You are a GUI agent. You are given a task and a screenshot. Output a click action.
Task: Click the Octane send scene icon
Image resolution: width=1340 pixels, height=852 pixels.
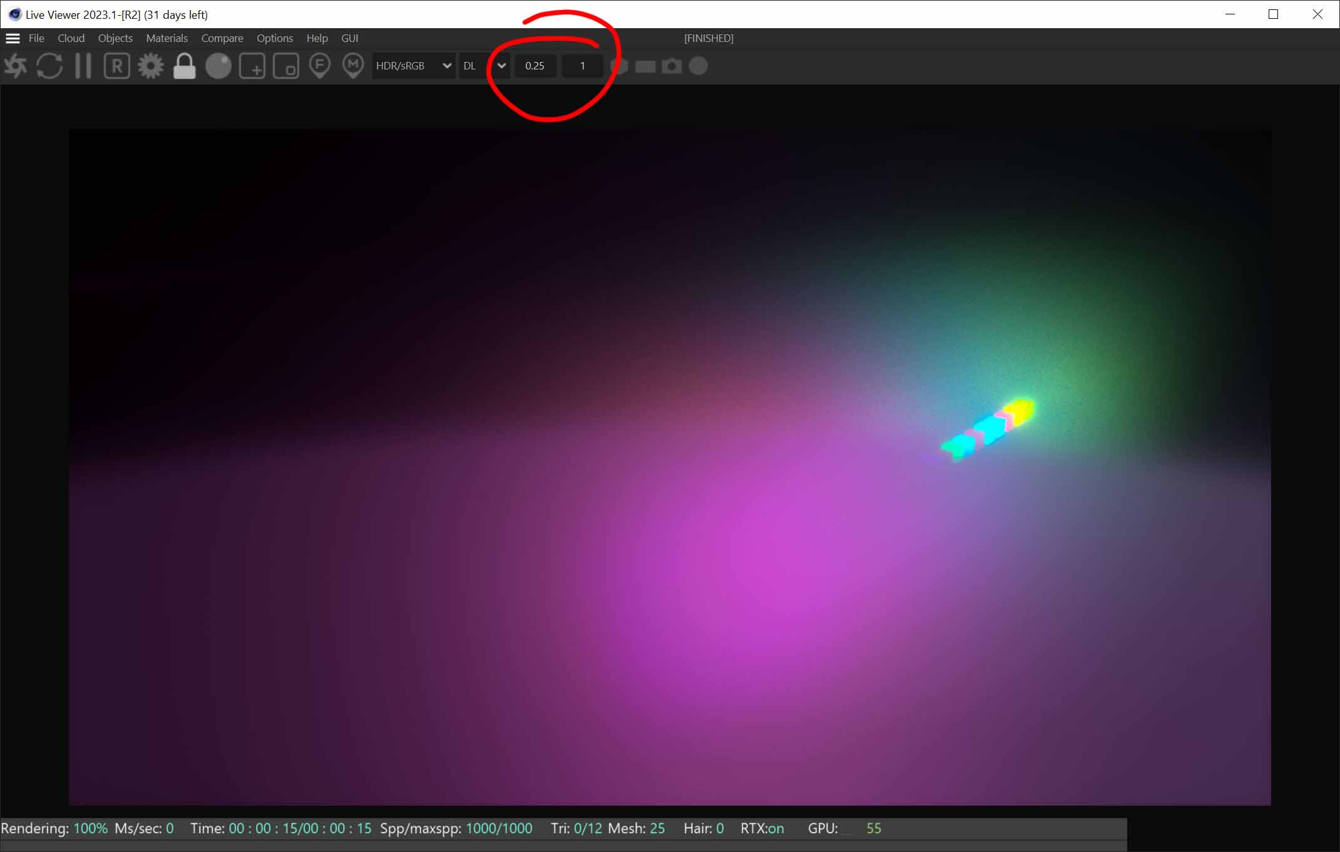(x=16, y=66)
